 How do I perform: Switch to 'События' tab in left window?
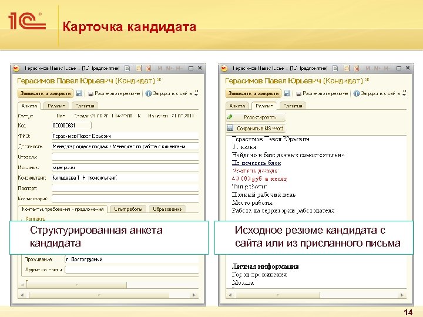tap(85, 106)
